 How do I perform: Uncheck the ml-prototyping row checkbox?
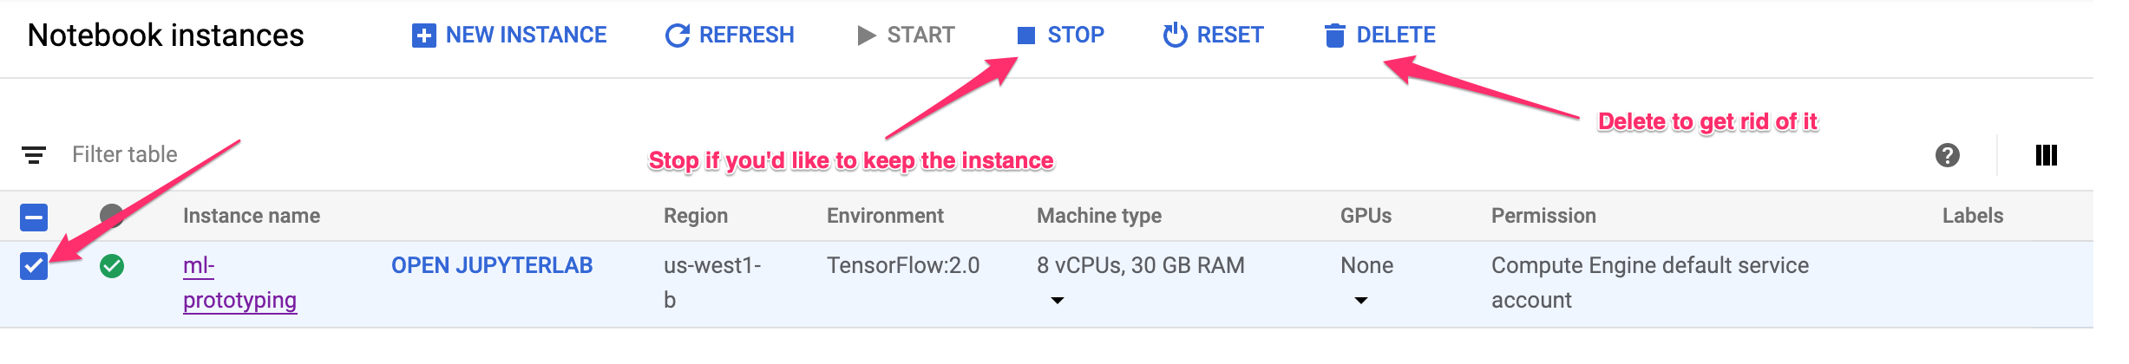tap(34, 266)
